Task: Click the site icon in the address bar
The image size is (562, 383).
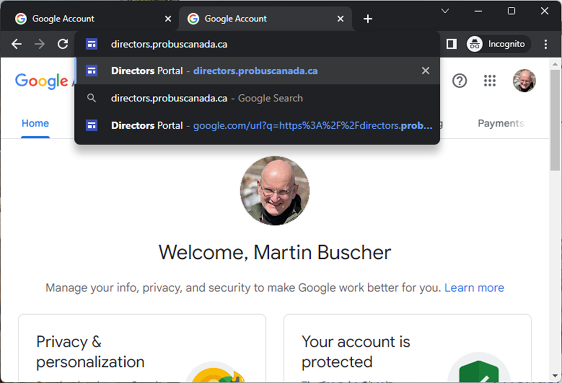Action: point(92,44)
